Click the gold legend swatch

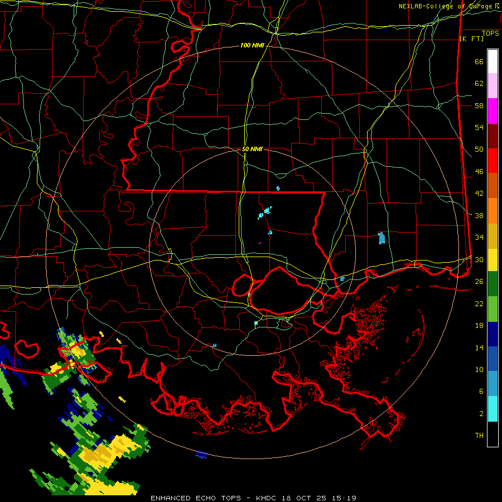(493, 236)
